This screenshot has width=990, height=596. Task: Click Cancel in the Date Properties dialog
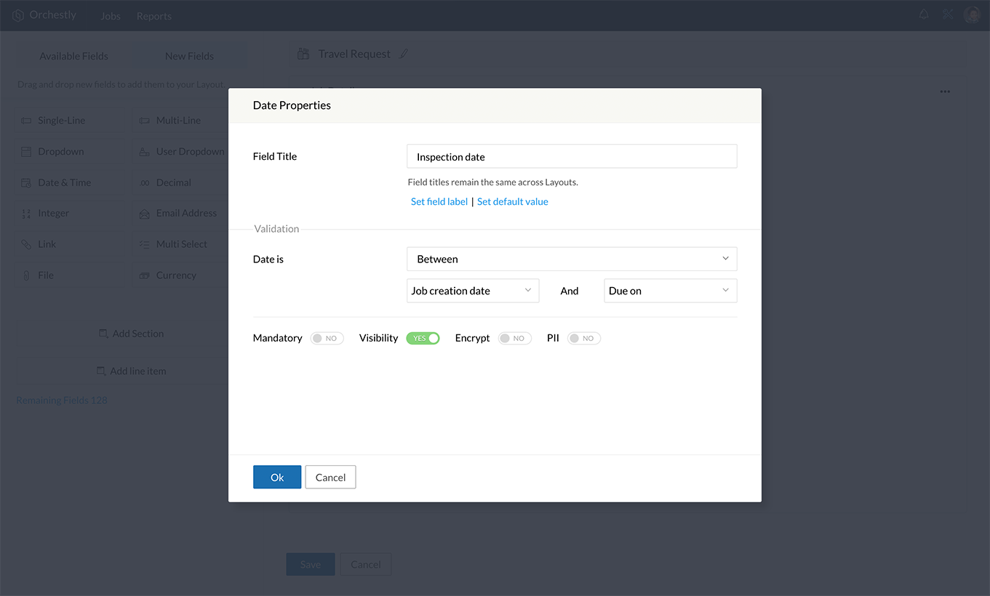330,477
